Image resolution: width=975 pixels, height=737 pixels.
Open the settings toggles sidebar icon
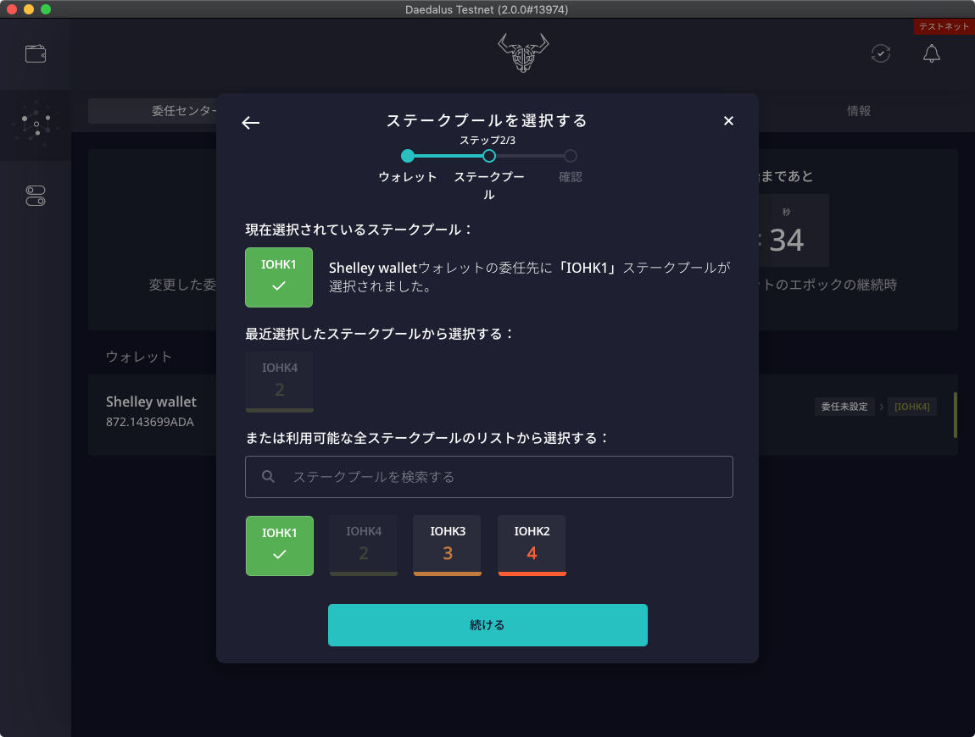[x=36, y=196]
